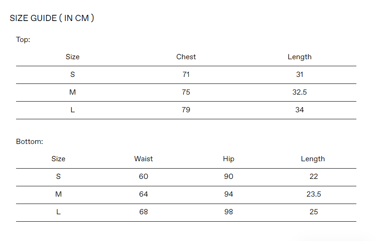Click chest value 75 for size M
379x241 pixels.
[x=186, y=92]
